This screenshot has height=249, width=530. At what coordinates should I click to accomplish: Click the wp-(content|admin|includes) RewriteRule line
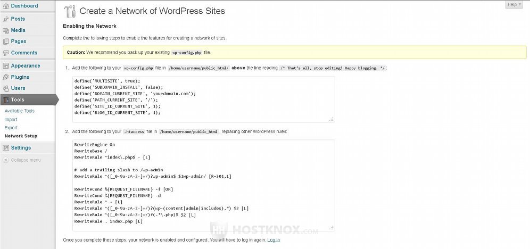tap(162, 209)
